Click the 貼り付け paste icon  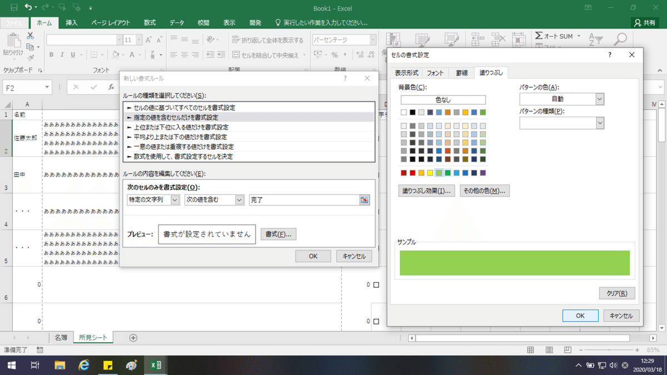point(13,40)
